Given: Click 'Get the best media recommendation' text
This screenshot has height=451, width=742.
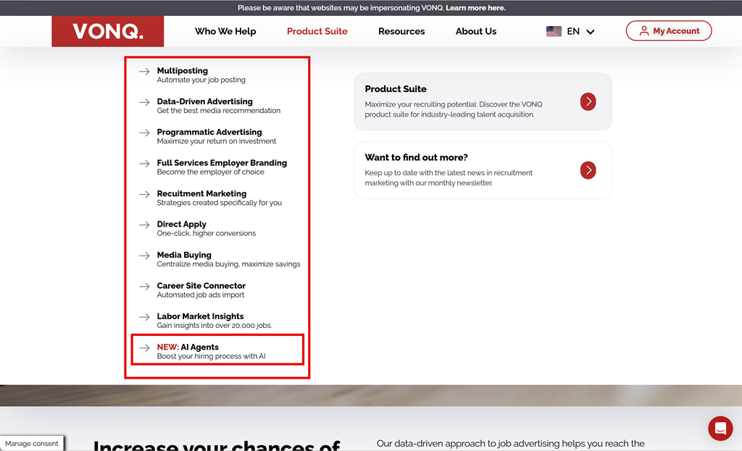Looking at the screenshot, I should pos(219,111).
